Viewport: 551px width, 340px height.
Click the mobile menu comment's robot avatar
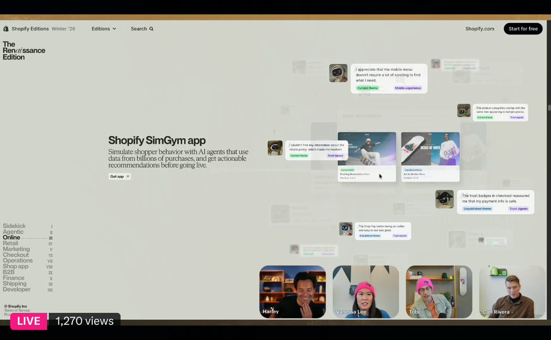pyautogui.click(x=338, y=73)
